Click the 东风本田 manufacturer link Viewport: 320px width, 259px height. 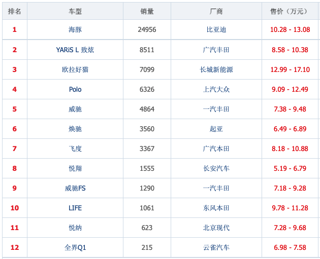216,208
